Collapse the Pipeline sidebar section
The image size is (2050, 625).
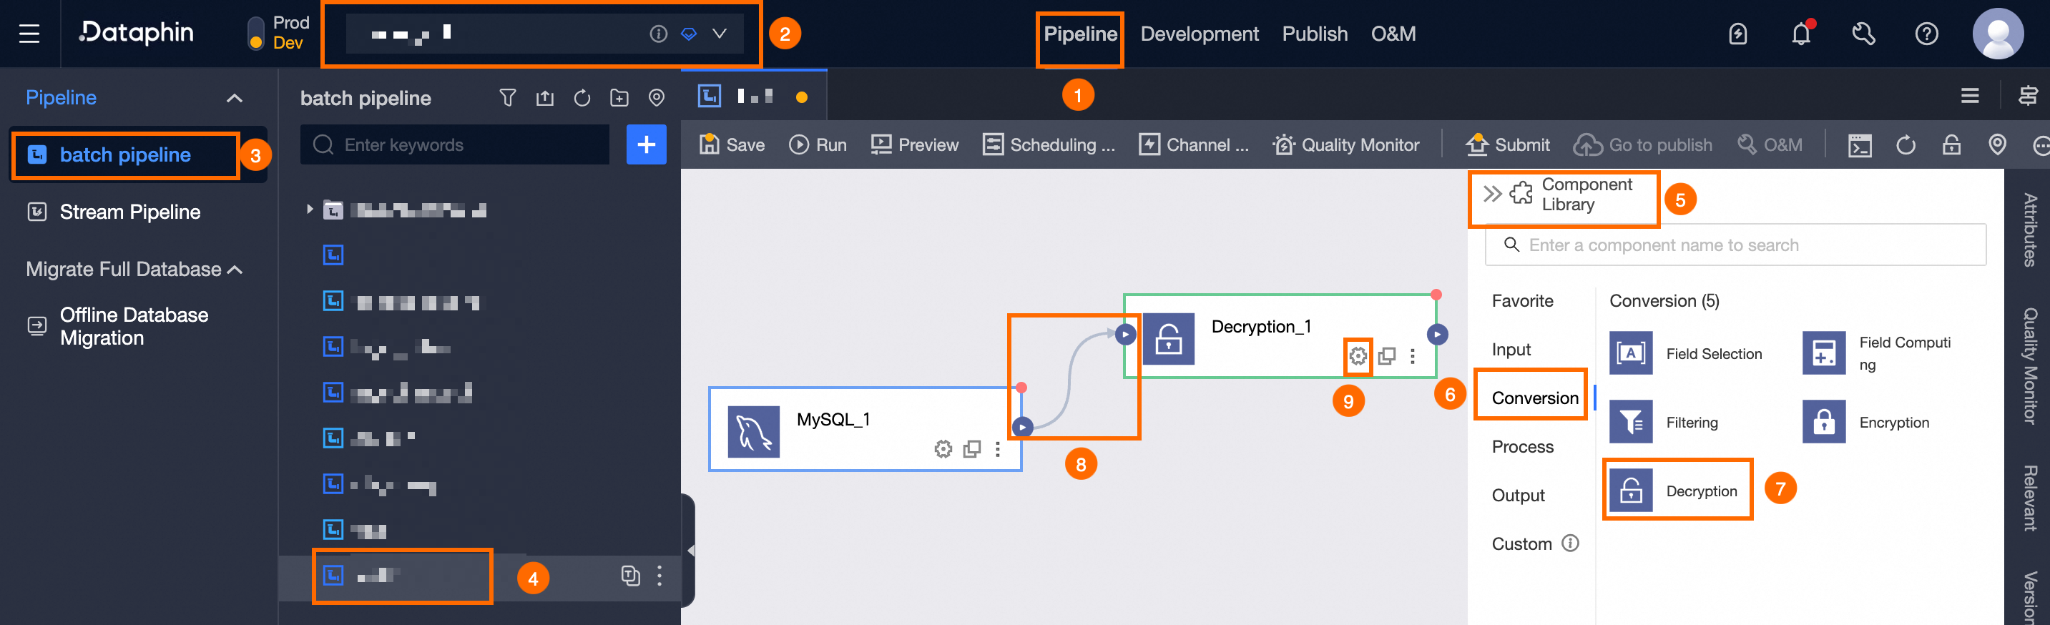pyautogui.click(x=234, y=98)
